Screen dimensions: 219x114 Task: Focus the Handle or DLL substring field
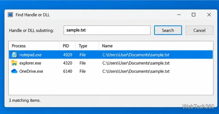click(x=107, y=30)
